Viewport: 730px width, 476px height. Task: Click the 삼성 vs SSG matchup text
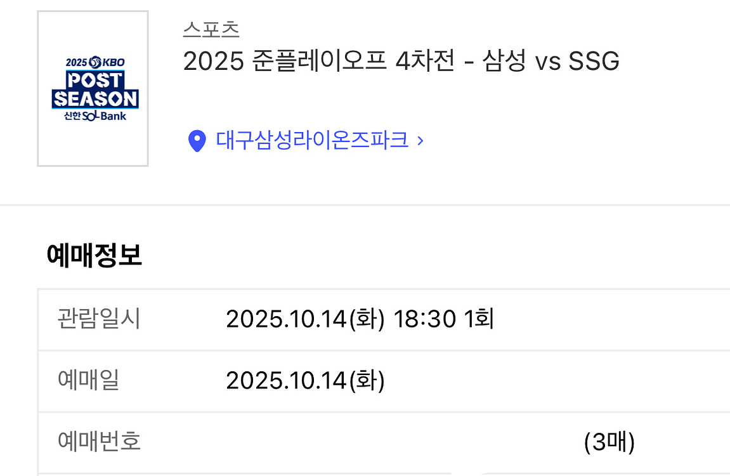click(551, 62)
